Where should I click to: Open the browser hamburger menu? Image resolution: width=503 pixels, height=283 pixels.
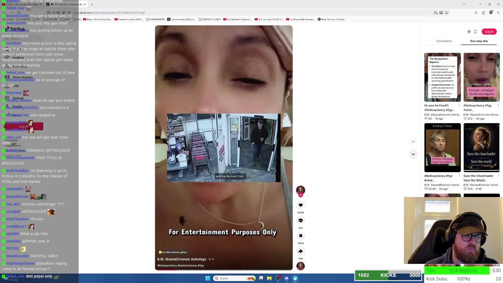coord(498,13)
